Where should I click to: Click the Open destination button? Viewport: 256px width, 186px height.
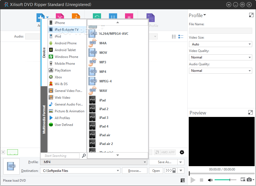[156, 171]
